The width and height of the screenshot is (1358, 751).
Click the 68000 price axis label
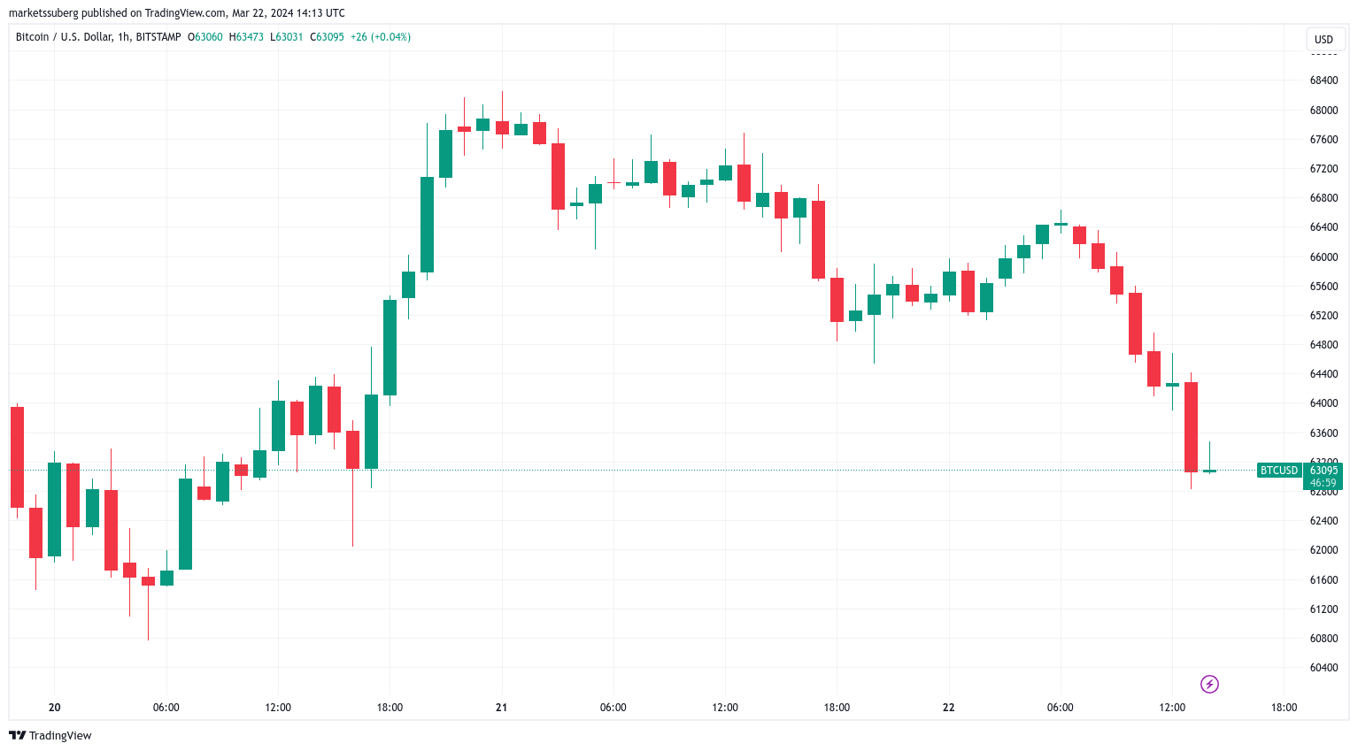point(1323,111)
